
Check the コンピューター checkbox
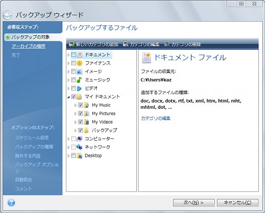[73, 139]
